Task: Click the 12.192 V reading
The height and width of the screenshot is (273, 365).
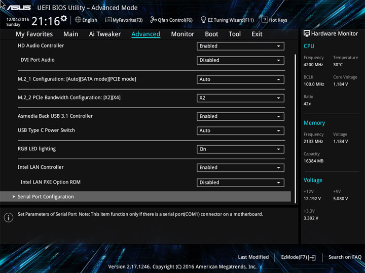Action: point(312,199)
